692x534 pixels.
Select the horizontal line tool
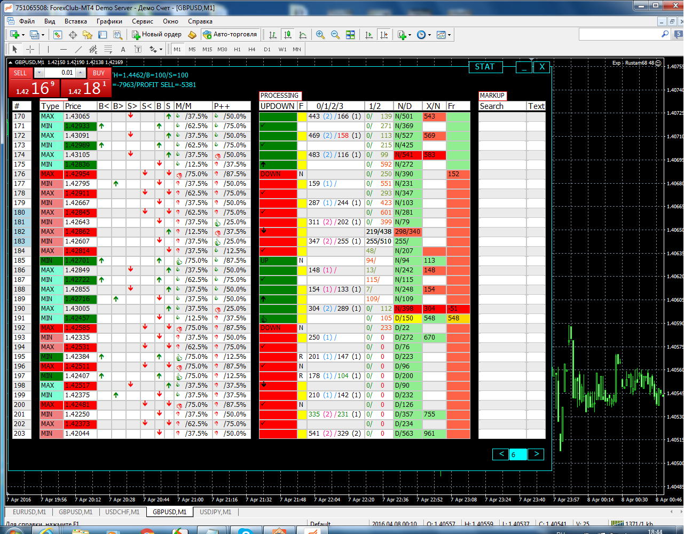(x=63, y=49)
